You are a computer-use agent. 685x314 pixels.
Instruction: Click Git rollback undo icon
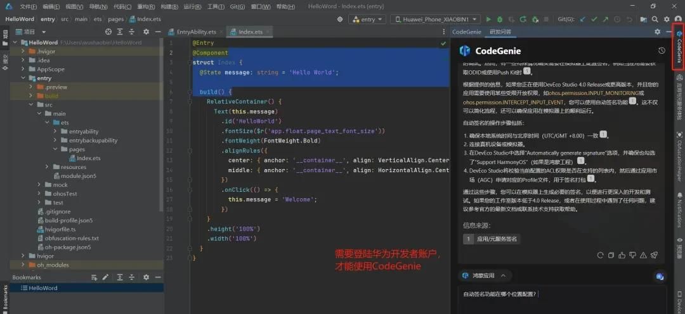click(629, 19)
